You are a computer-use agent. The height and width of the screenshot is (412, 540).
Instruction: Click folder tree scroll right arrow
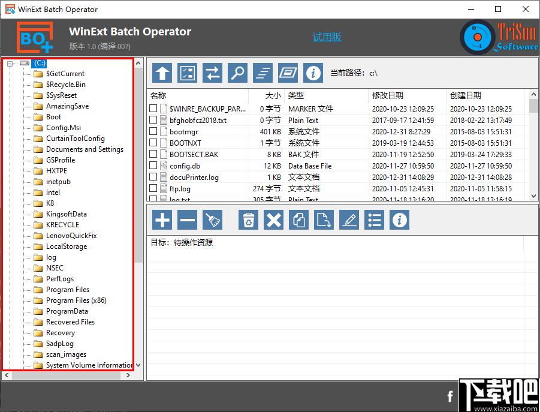[x=128, y=375]
